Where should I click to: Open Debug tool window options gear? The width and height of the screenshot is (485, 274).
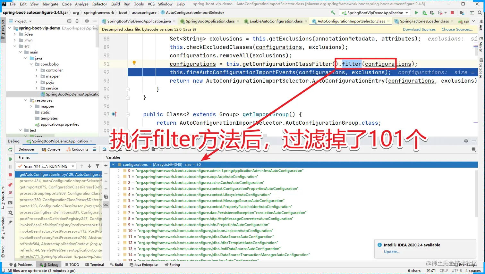466,141
